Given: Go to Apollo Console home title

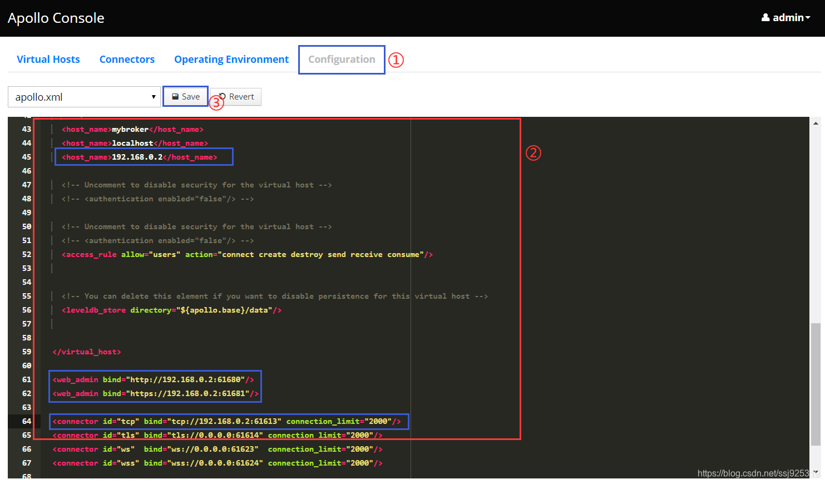Looking at the screenshot, I should point(56,18).
